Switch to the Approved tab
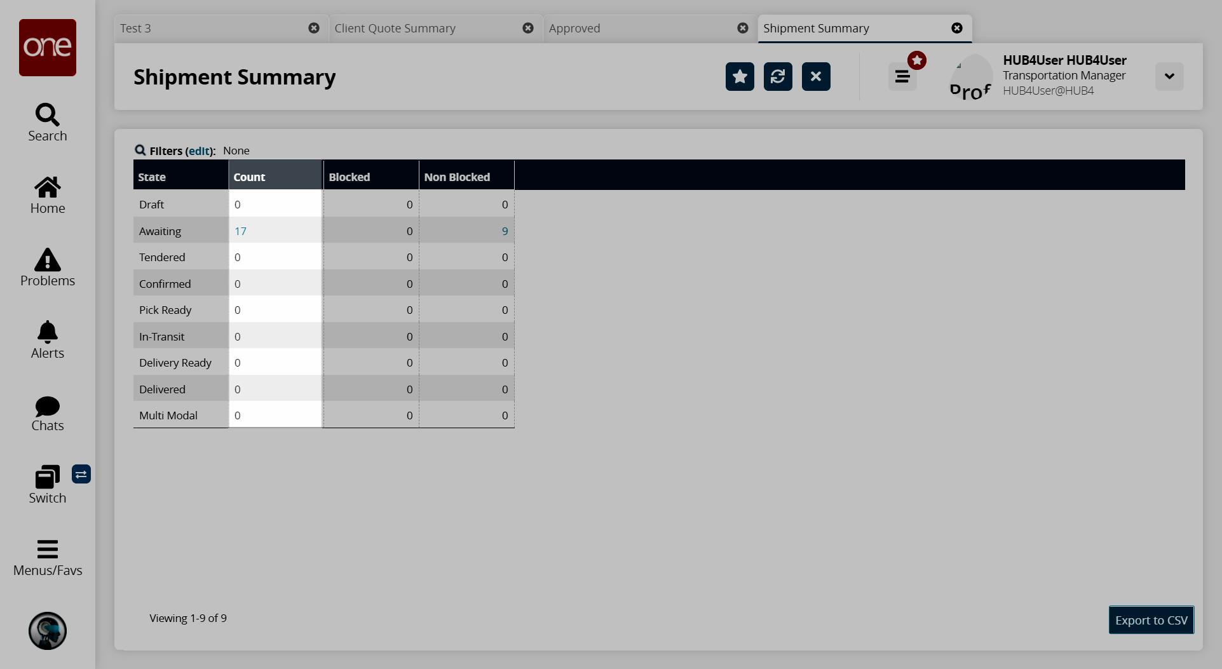The height and width of the screenshot is (669, 1222). [x=574, y=29]
